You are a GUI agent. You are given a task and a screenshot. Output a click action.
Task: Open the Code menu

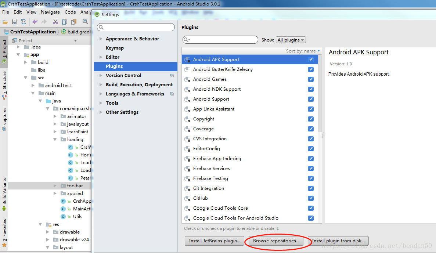[70, 12]
